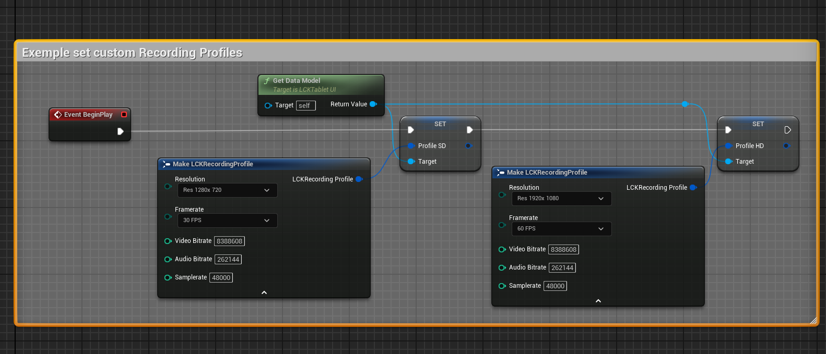Open the 60 FPS framerate dropdown
This screenshot has width=826, height=354.
pyautogui.click(x=561, y=229)
